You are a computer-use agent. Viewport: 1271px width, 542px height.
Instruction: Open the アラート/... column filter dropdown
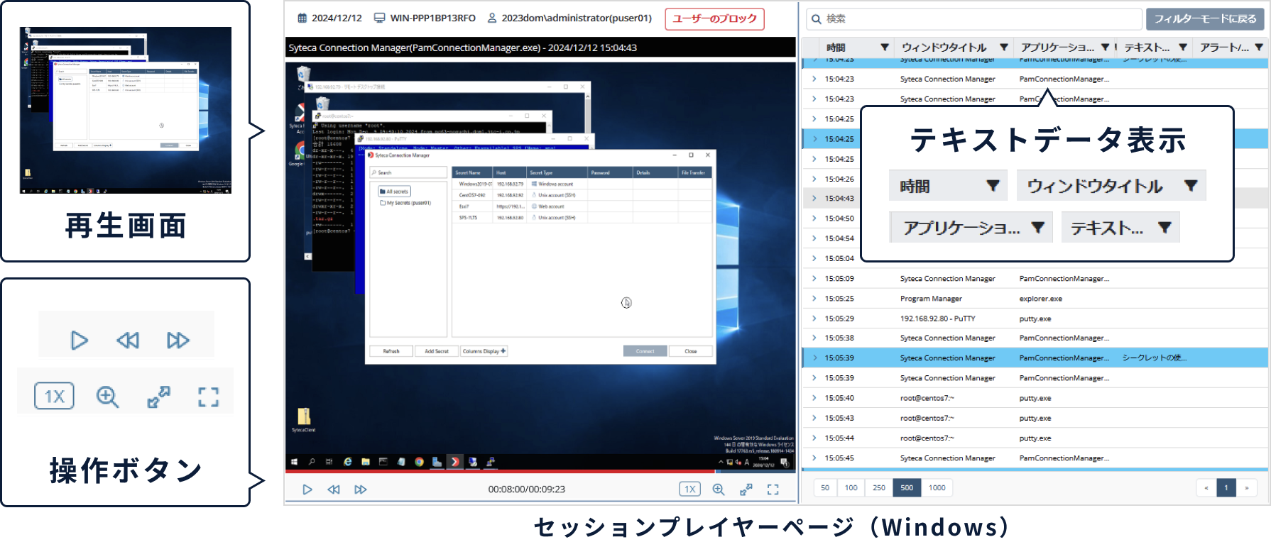pyautogui.click(x=1259, y=48)
